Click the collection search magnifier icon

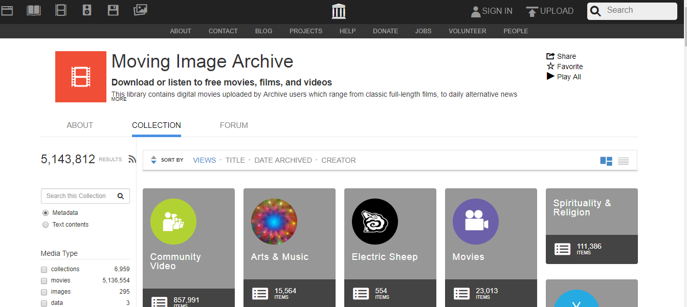click(121, 196)
